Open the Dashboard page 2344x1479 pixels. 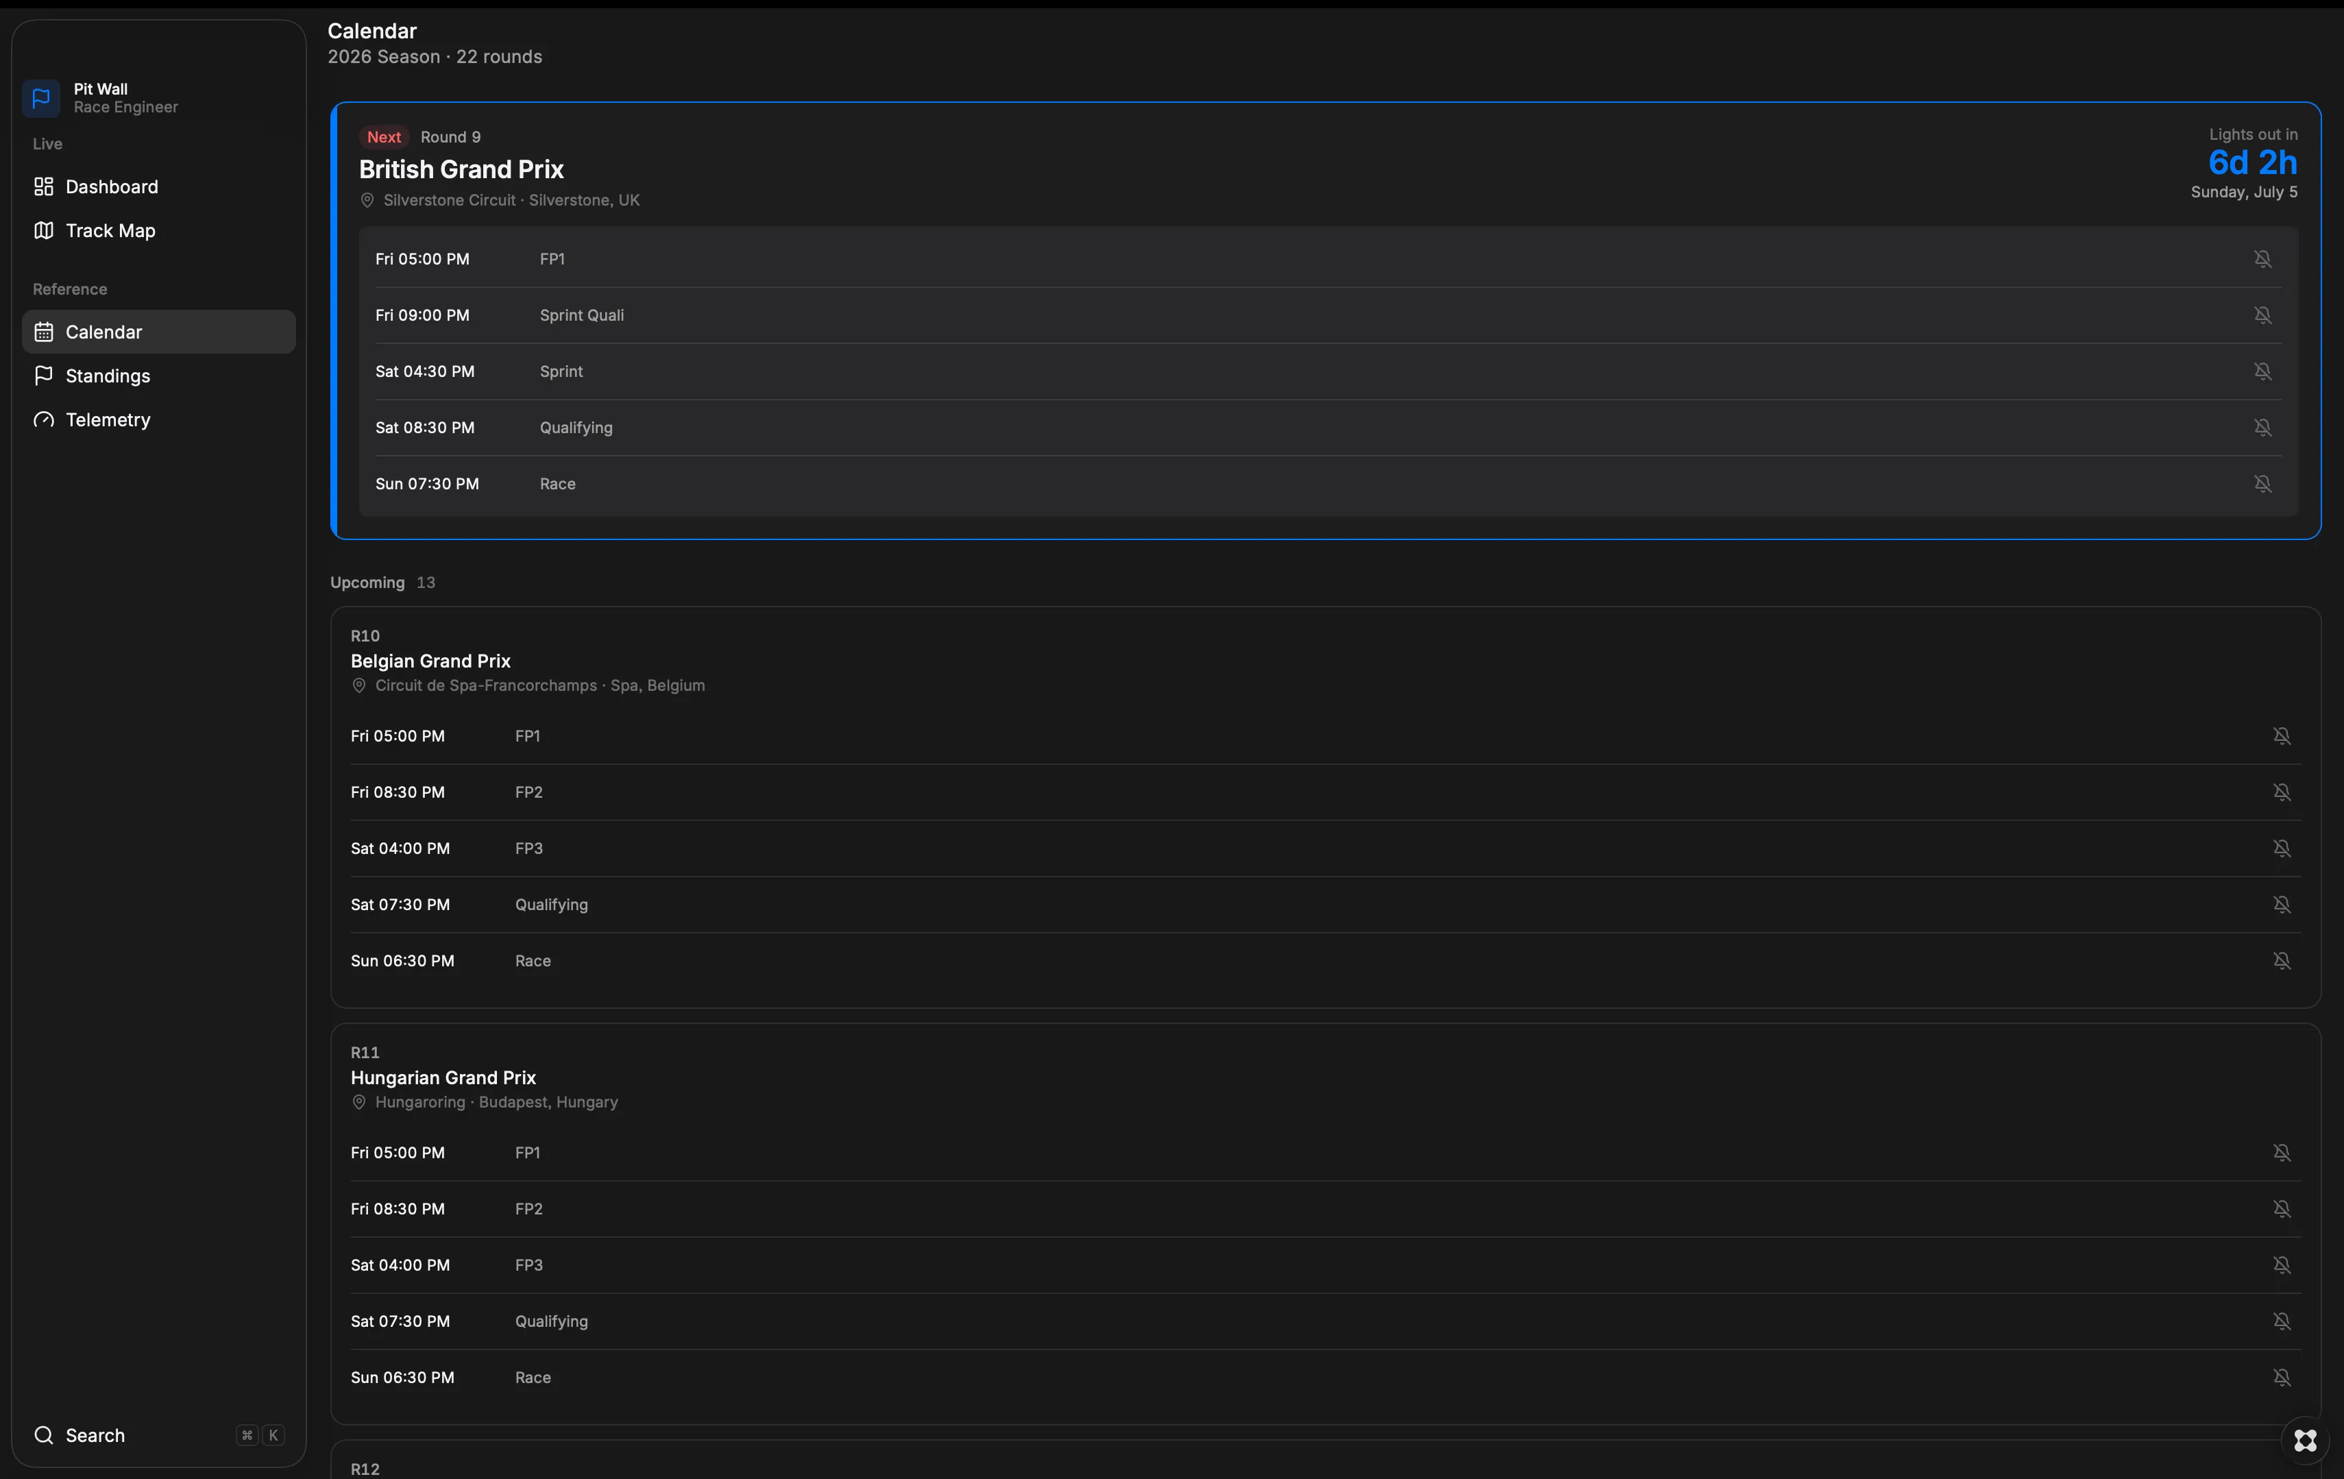pyautogui.click(x=159, y=187)
